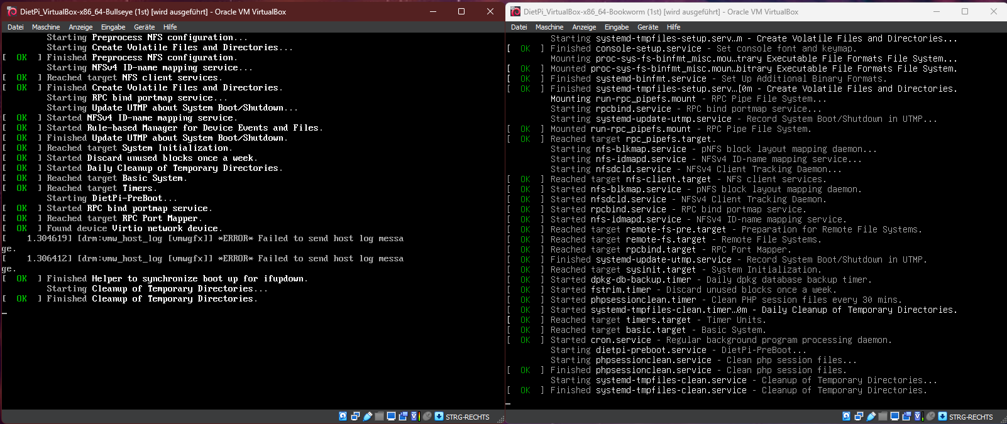This screenshot has width=1007, height=424.
Task: Open Eingabe menu in Bookworm window
Action: 617,27
